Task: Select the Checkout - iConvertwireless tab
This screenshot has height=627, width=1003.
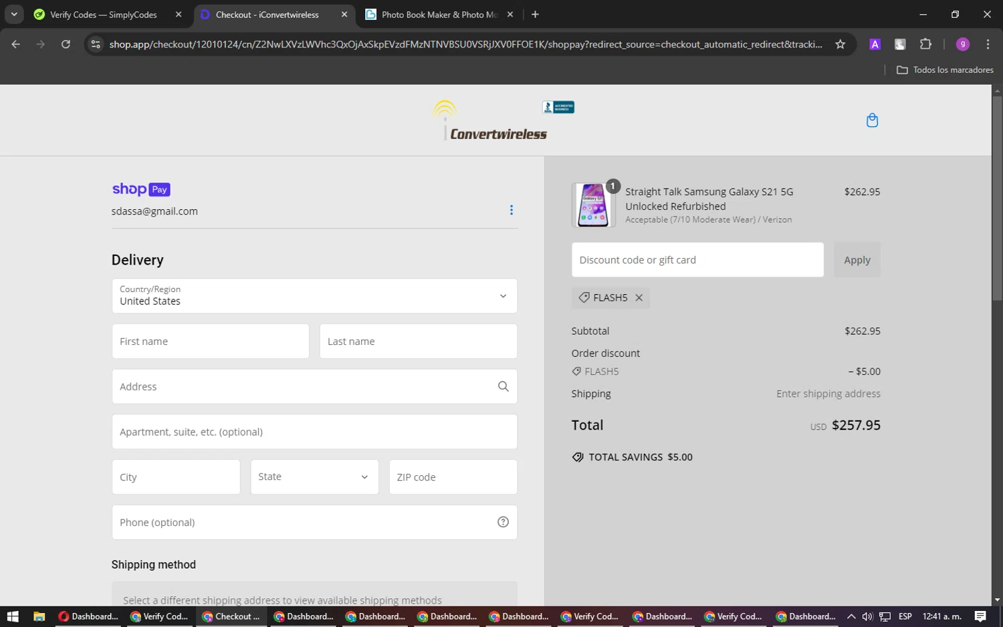Action: 267,14
